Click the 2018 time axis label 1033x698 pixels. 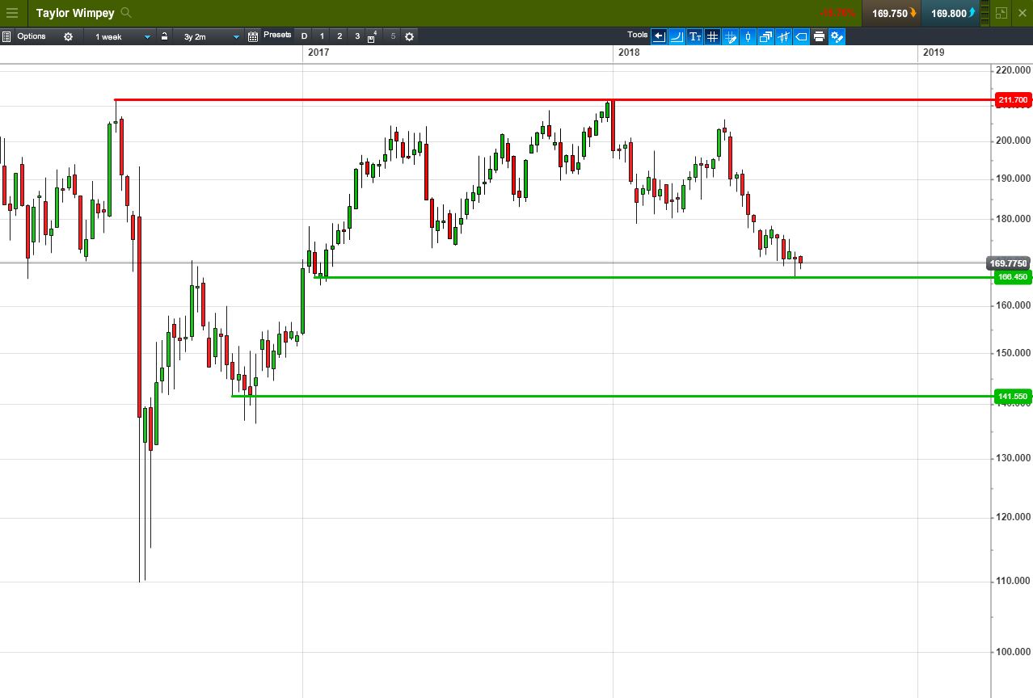click(x=629, y=53)
